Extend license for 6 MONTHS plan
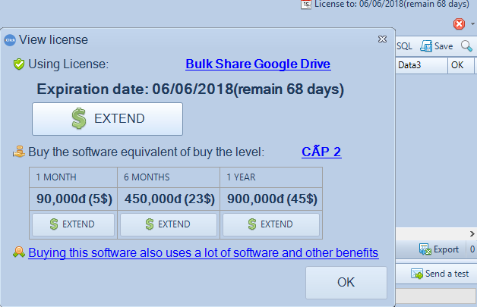Image resolution: width=477 pixels, height=307 pixels. coord(169,224)
